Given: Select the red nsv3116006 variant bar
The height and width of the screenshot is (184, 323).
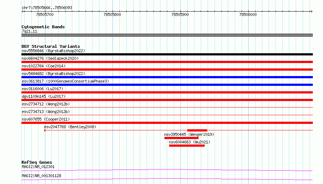Looking at the screenshot, I should [167, 92].
